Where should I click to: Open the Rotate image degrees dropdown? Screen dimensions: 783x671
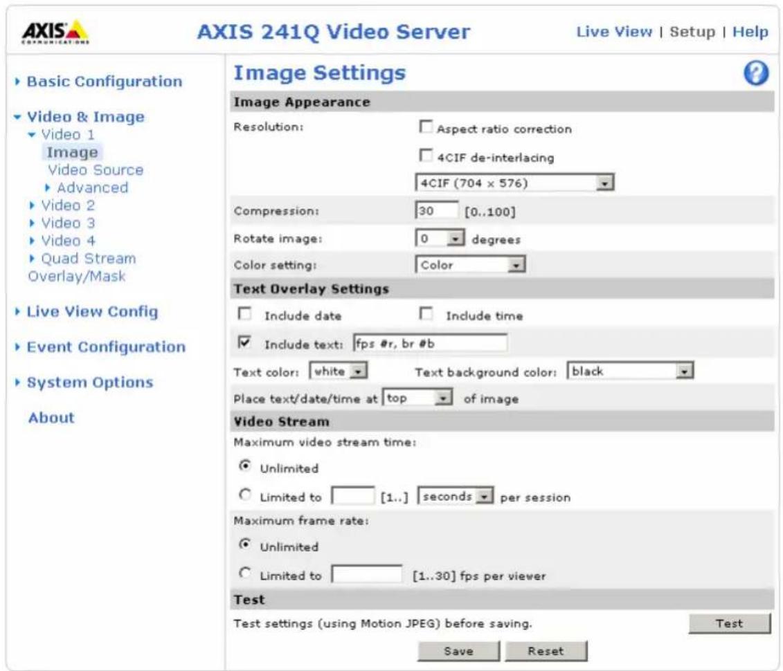tap(440, 239)
